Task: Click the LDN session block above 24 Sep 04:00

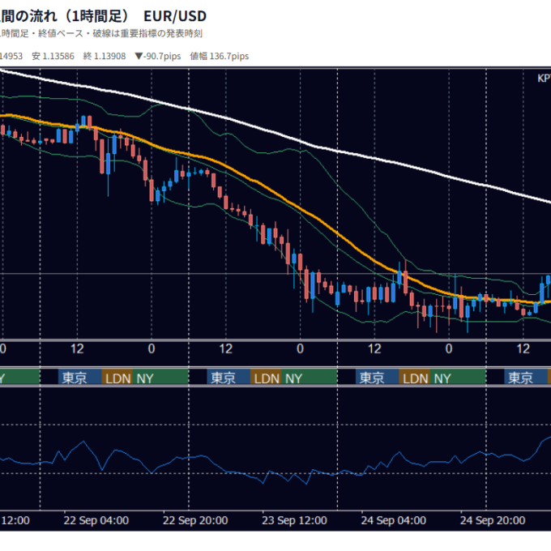Action: pyautogui.click(x=415, y=378)
